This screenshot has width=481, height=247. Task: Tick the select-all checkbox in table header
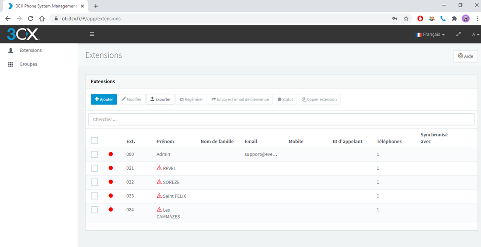click(x=94, y=141)
